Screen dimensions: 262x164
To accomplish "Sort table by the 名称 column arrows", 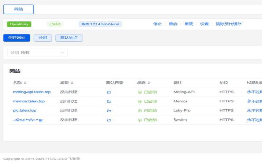I will click(x=25, y=83).
